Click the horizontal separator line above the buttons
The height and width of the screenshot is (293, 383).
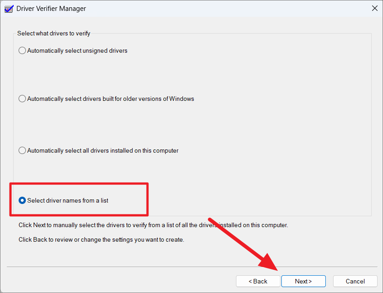[192, 267]
